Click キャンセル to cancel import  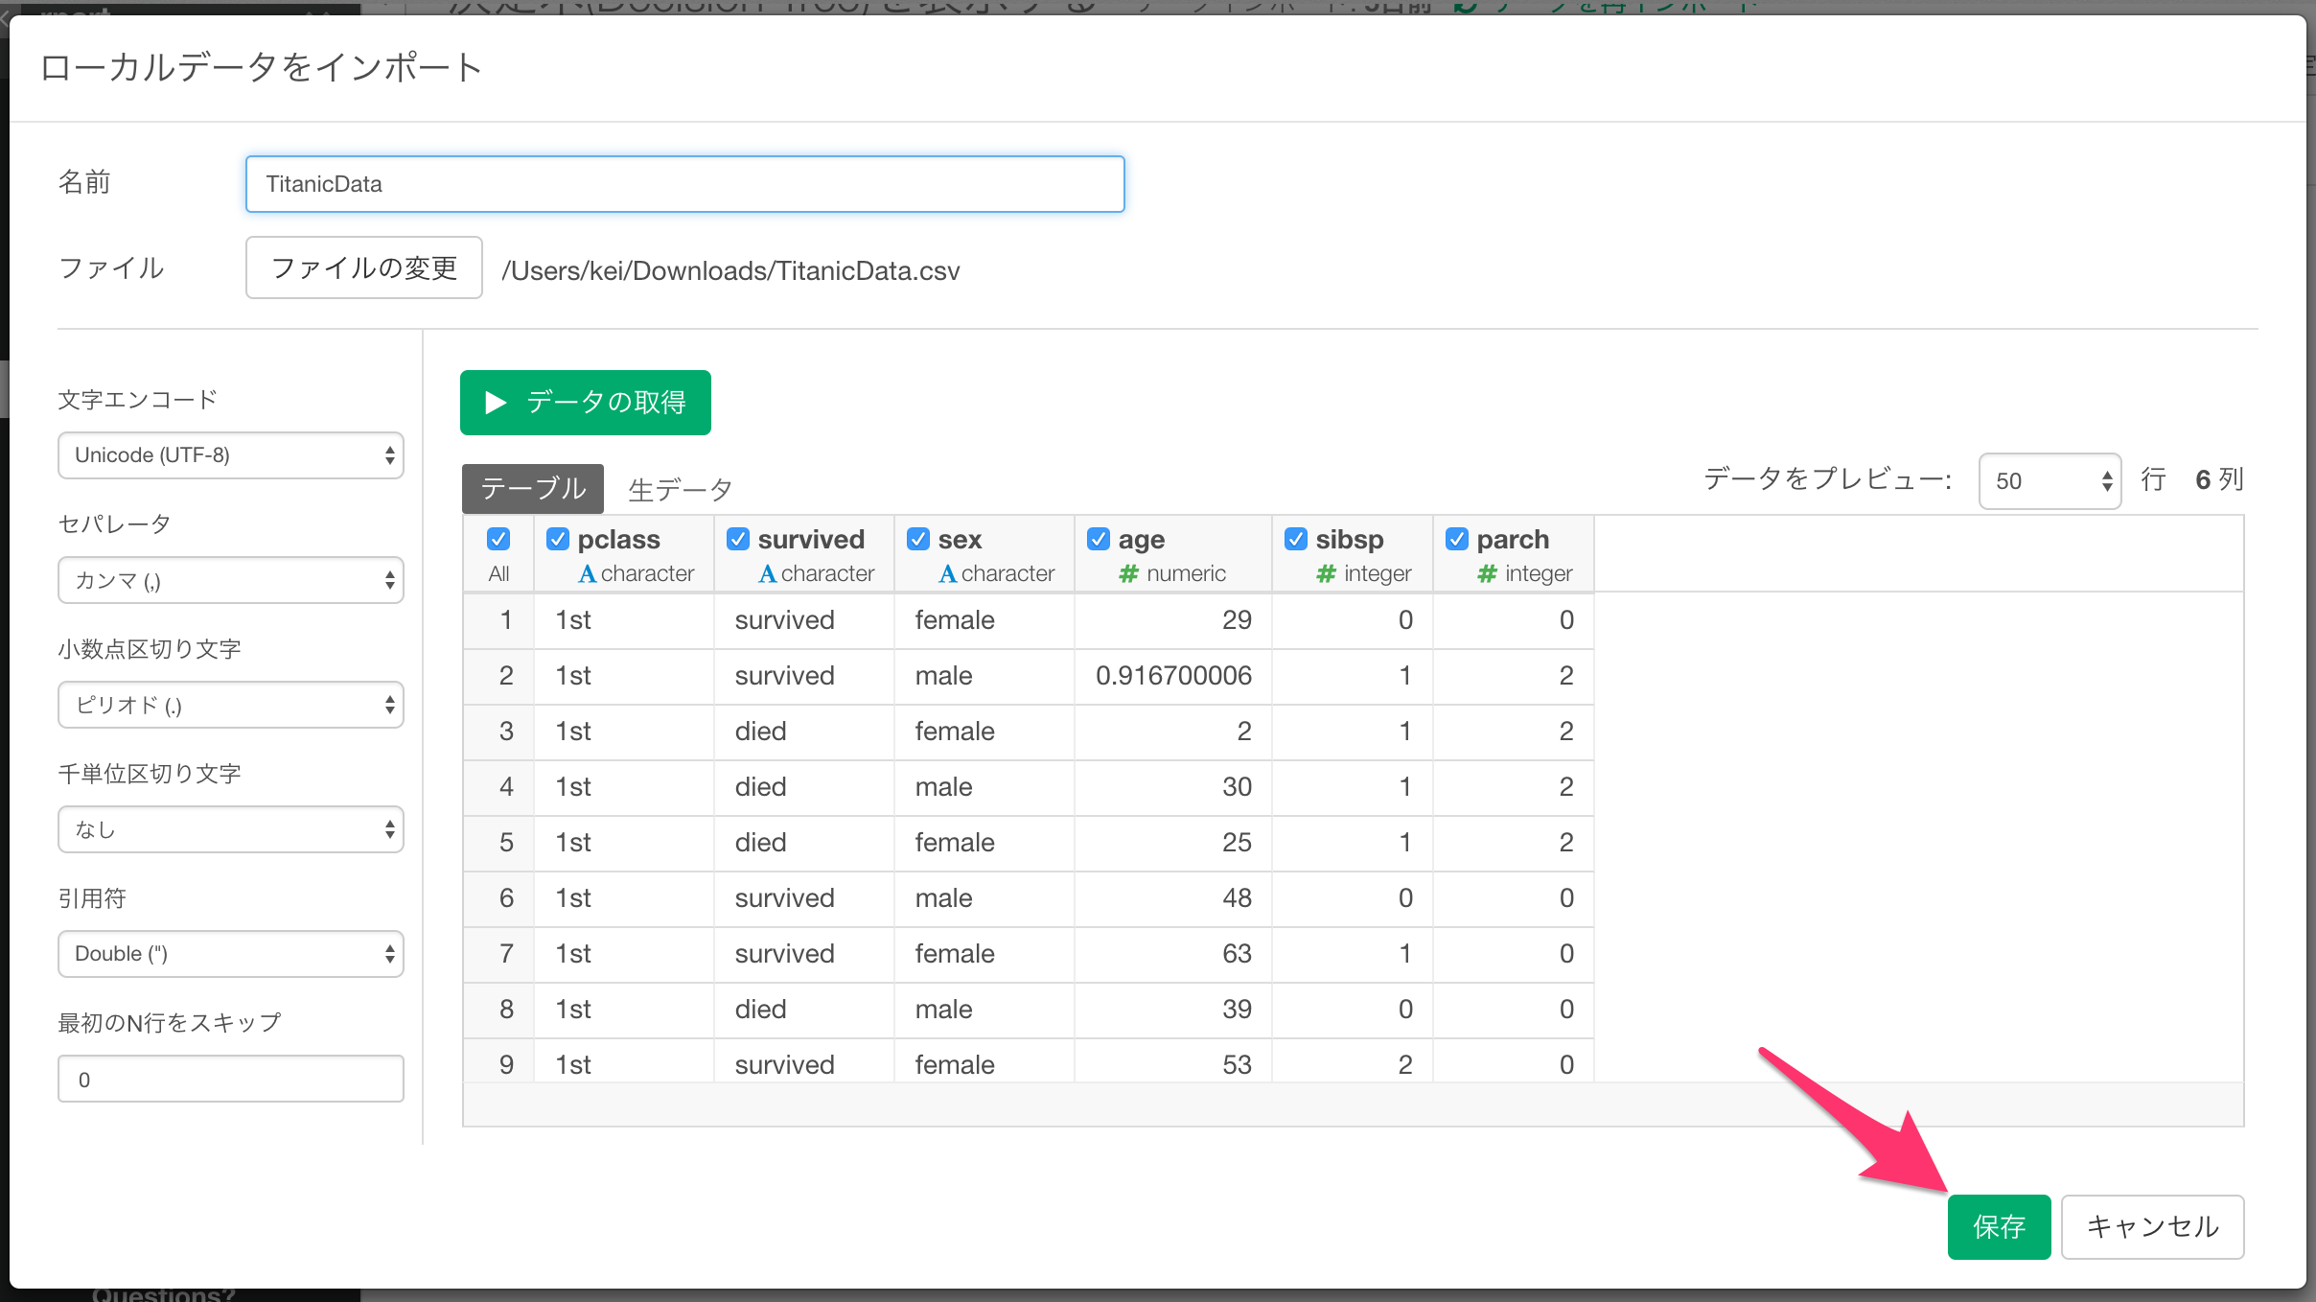[x=2152, y=1226]
